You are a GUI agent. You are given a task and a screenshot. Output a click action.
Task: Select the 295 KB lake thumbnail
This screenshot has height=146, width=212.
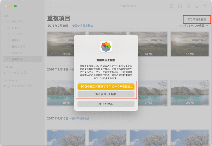pos(190,93)
